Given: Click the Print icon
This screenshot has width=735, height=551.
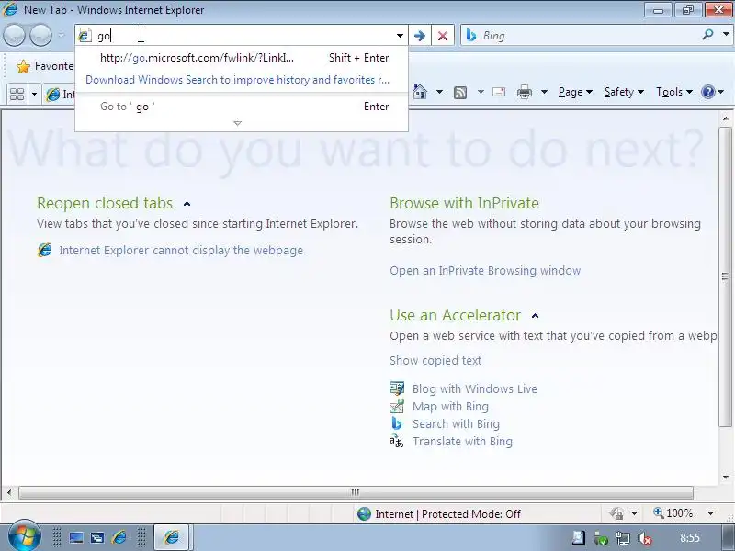Looking at the screenshot, I should click(x=524, y=92).
